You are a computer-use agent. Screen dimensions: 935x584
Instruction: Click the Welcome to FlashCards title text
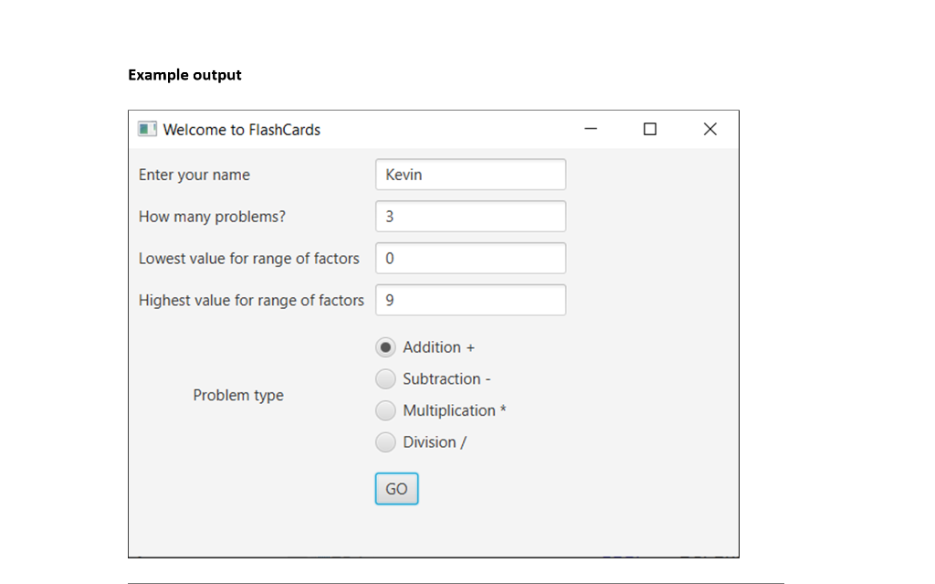pyautogui.click(x=241, y=129)
